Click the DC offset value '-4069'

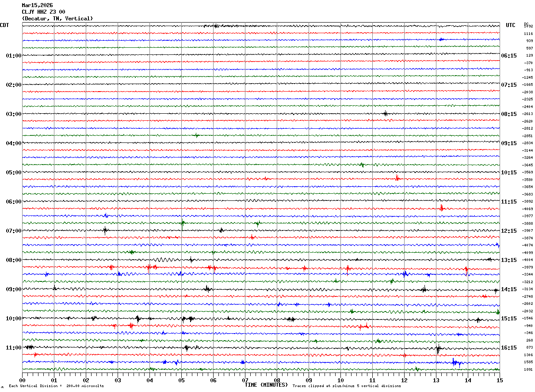[x=527, y=209]
